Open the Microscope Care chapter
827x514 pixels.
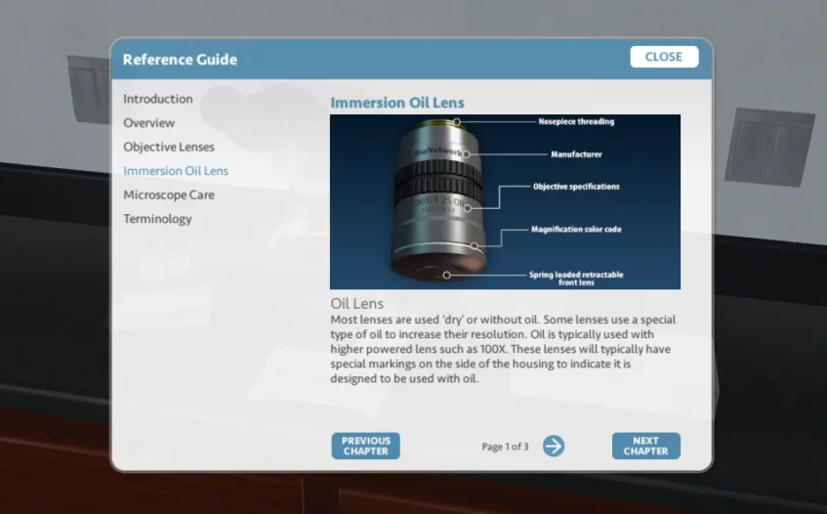coord(168,194)
